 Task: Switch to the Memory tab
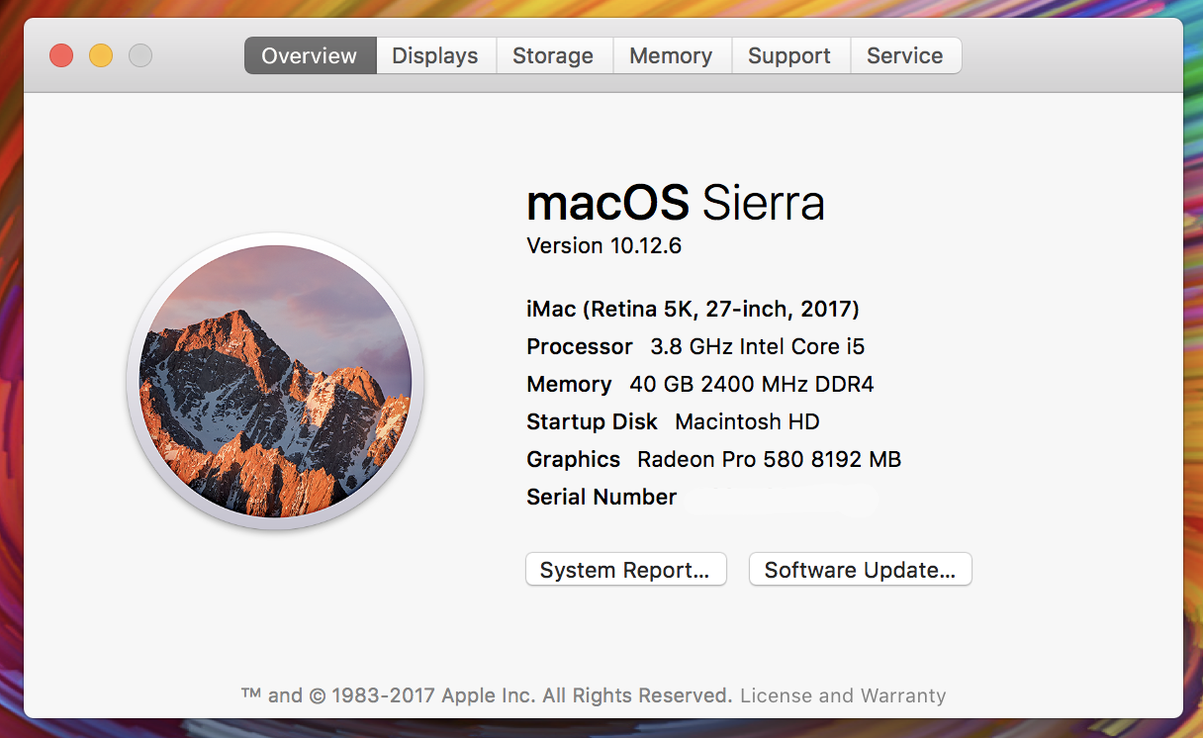tap(671, 55)
